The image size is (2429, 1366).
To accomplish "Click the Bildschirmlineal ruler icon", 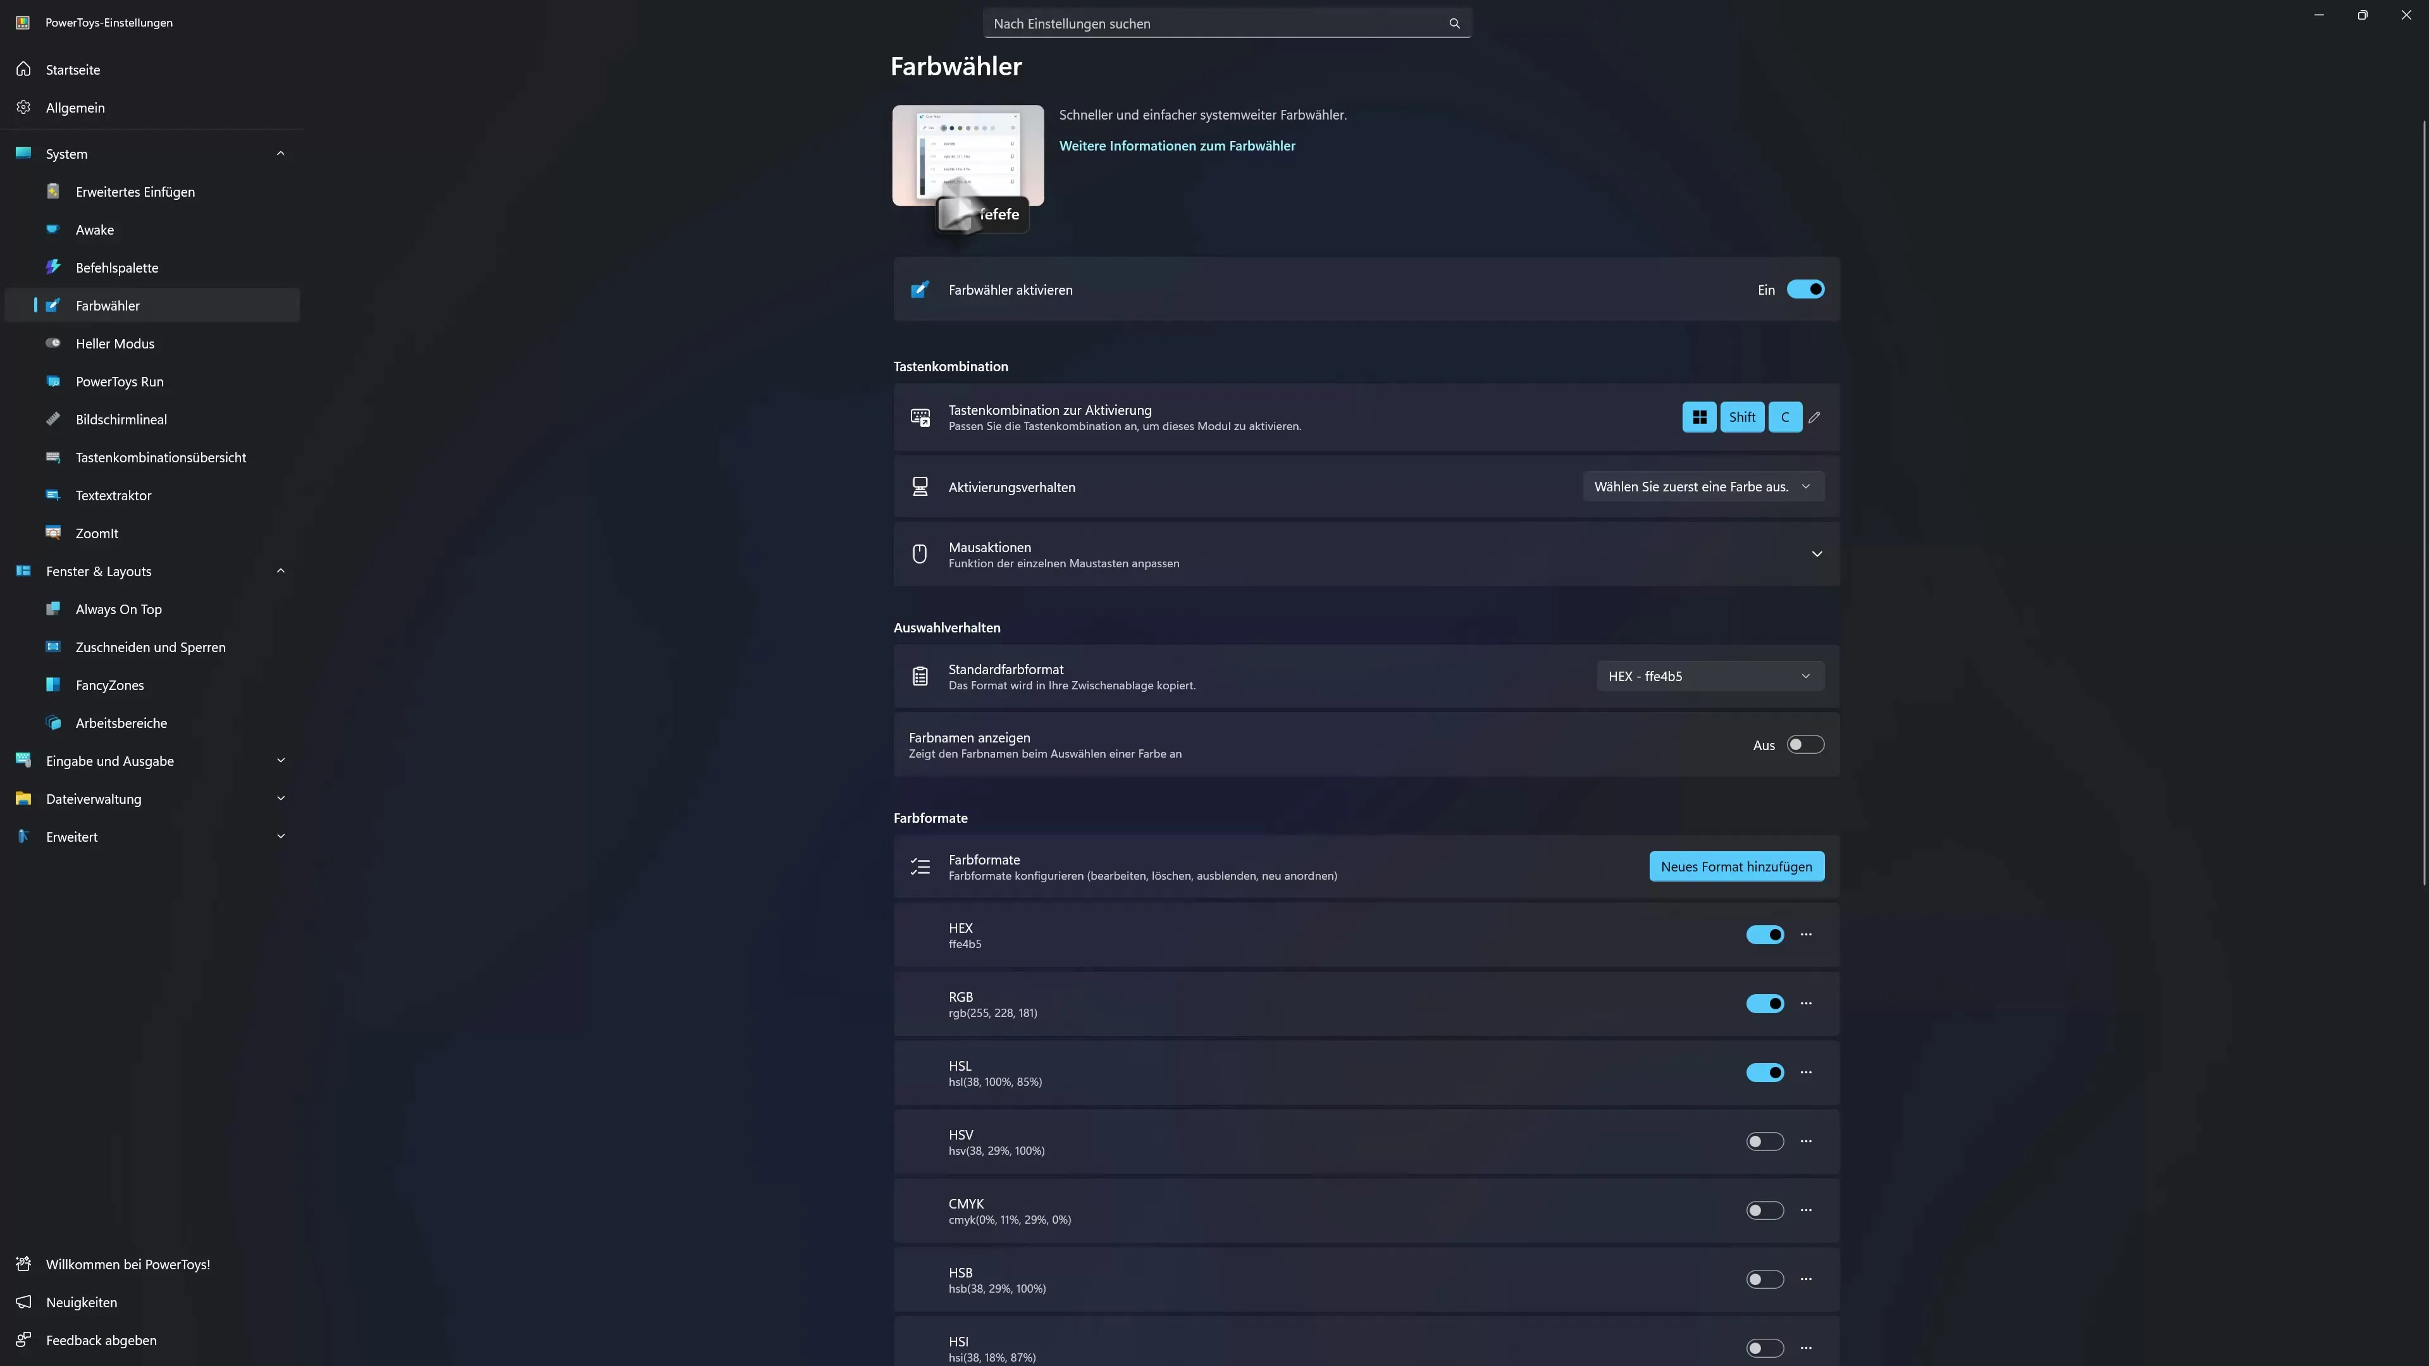I will [54, 419].
